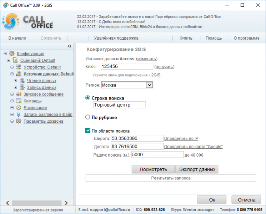Viewport: 266px width, 214px height.
Task: Click the Долгота input field
Action: tap(137, 146)
